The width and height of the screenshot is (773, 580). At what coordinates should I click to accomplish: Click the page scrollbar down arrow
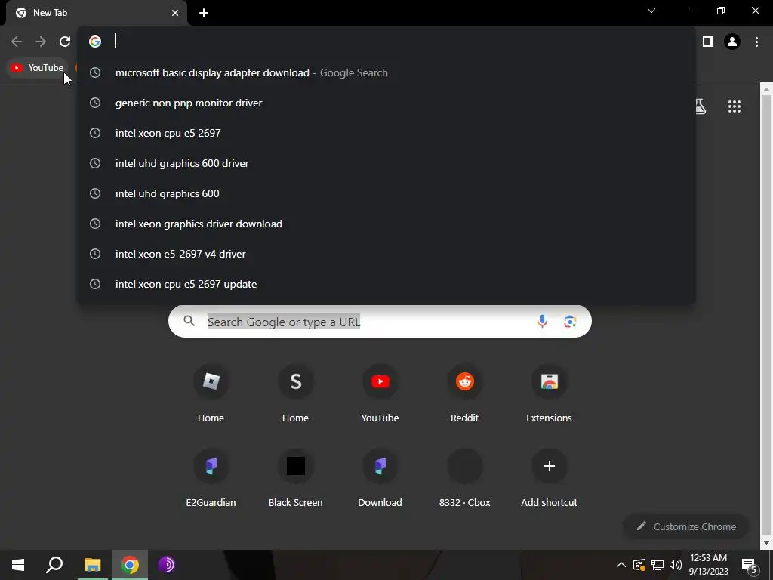point(767,544)
